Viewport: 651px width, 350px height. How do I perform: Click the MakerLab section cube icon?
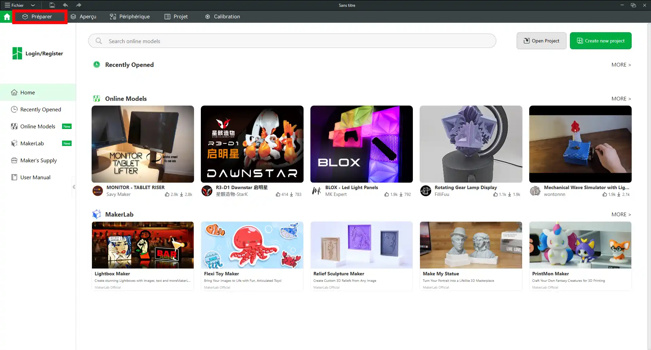[97, 214]
